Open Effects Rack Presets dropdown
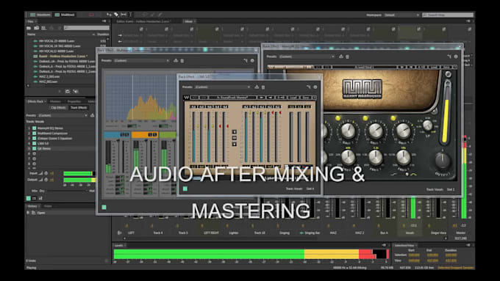Screen dimensions: 500x281 (63, 115)
